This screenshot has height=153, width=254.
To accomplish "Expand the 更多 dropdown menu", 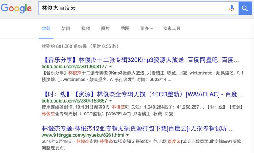I will tap(146, 28).
